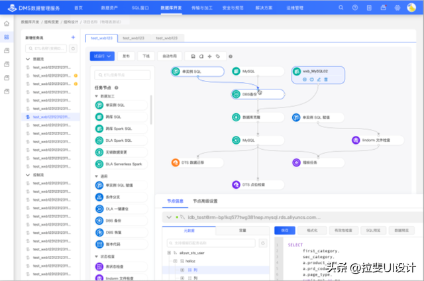
Task: Refresh the metadata tree search results
Action: [x=263, y=243]
